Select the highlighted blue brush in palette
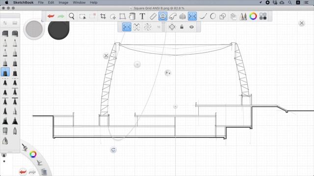 (x=5, y=72)
